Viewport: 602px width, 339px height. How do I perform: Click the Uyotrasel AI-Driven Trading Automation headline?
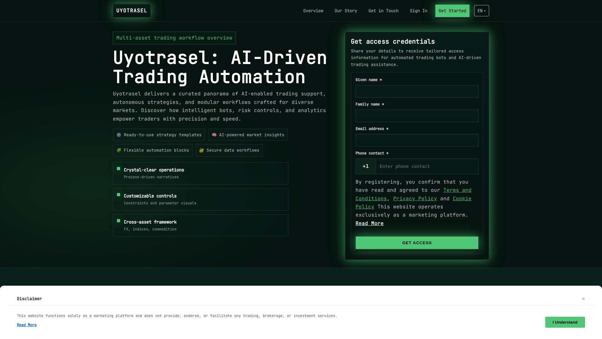(220, 67)
